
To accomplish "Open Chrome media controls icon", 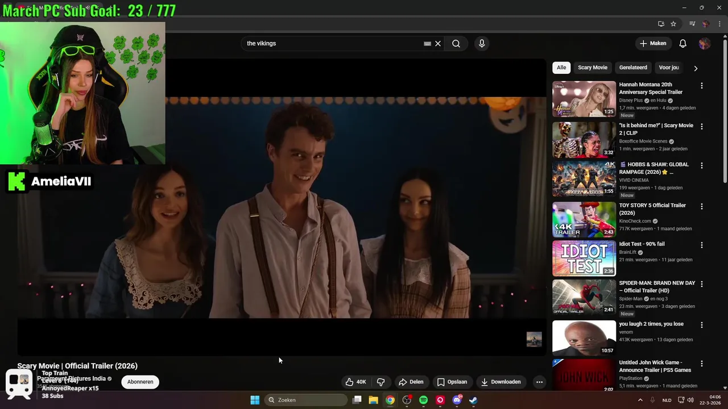I will (x=692, y=24).
